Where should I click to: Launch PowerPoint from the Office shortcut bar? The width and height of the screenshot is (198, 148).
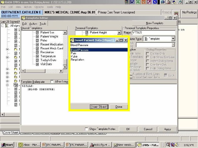(x=144, y=2)
